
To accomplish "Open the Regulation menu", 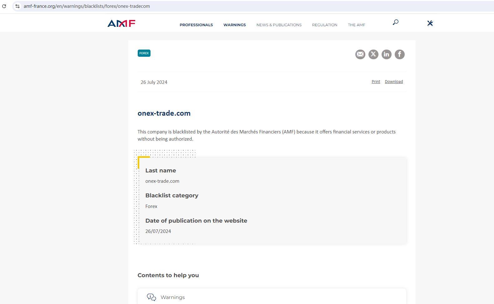I will coord(324,25).
